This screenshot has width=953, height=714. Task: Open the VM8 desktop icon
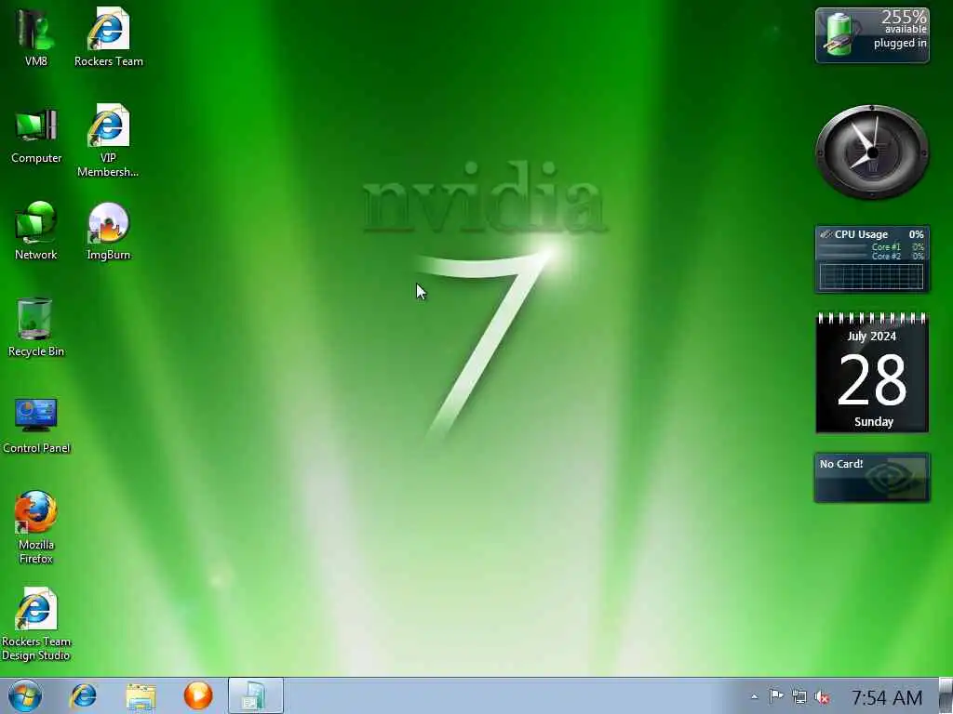36,36
